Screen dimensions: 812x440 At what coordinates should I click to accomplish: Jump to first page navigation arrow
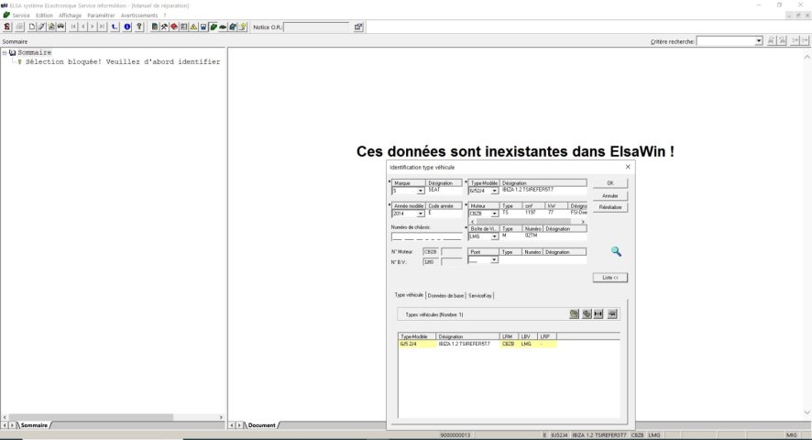point(73,27)
